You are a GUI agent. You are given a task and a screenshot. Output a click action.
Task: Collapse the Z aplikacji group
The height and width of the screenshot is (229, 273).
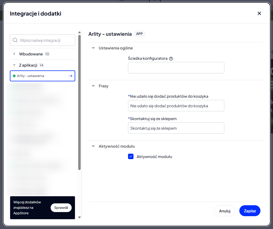click(x=14, y=65)
